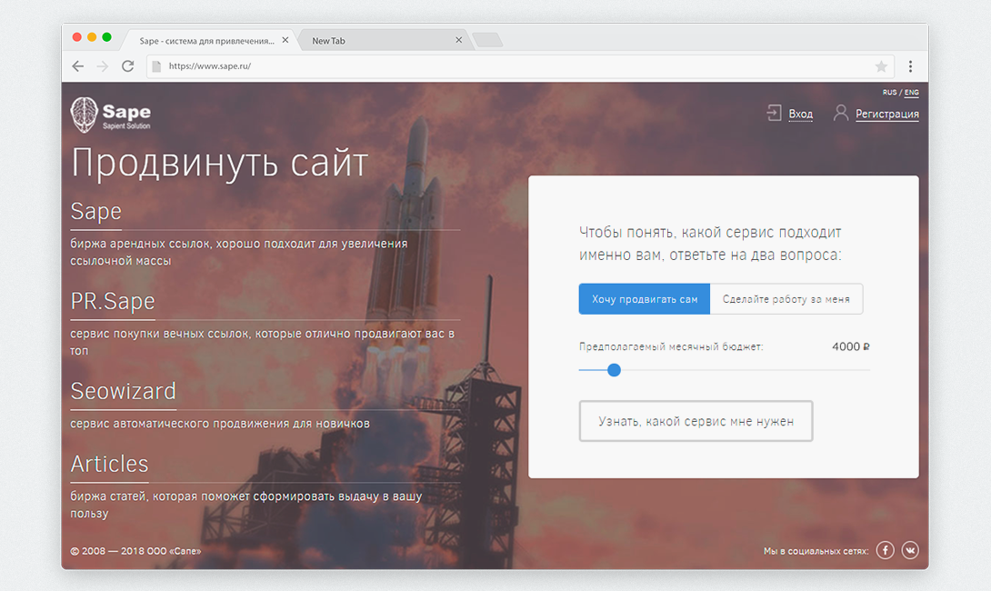Close the New Tab tab

pos(459,40)
